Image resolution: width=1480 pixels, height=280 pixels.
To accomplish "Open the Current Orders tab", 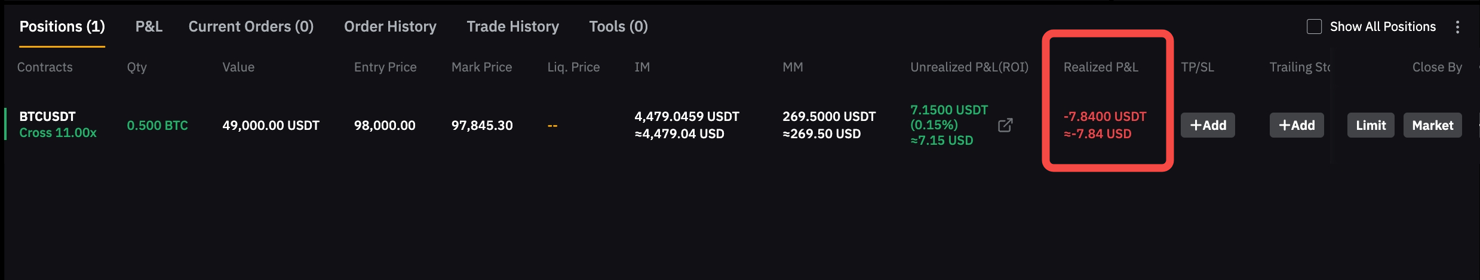I will click(x=251, y=27).
